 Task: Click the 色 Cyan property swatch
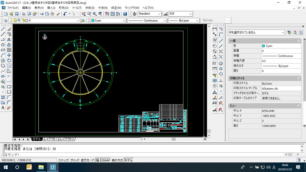click(x=263, y=46)
